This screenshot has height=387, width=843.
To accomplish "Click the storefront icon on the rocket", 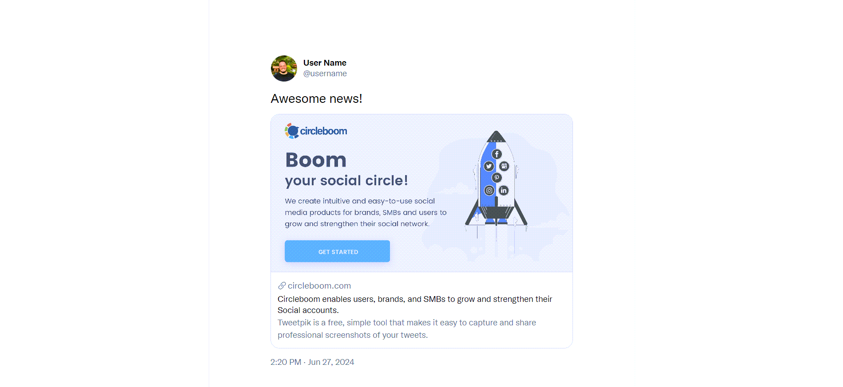I will (504, 166).
